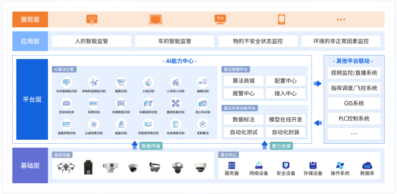Screen dimensions: 397x194
Task: Click the ellipsis box under PLC控制系统
Action: (x=354, y=134)
